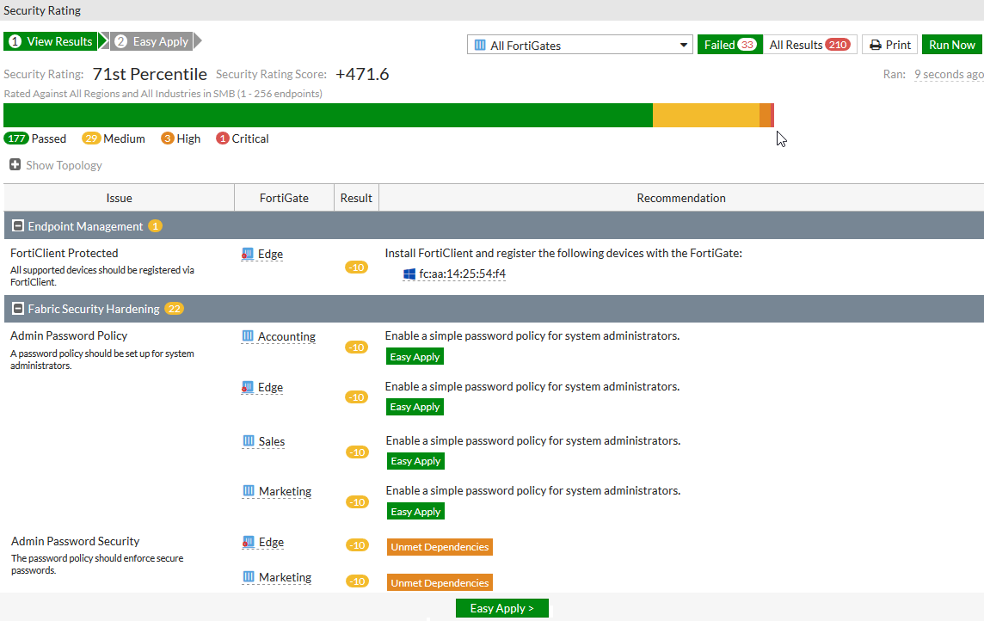Click the green Passed segment of the rating bar
The height and width of the screenshot is (621, 984).
click(329, 115)
